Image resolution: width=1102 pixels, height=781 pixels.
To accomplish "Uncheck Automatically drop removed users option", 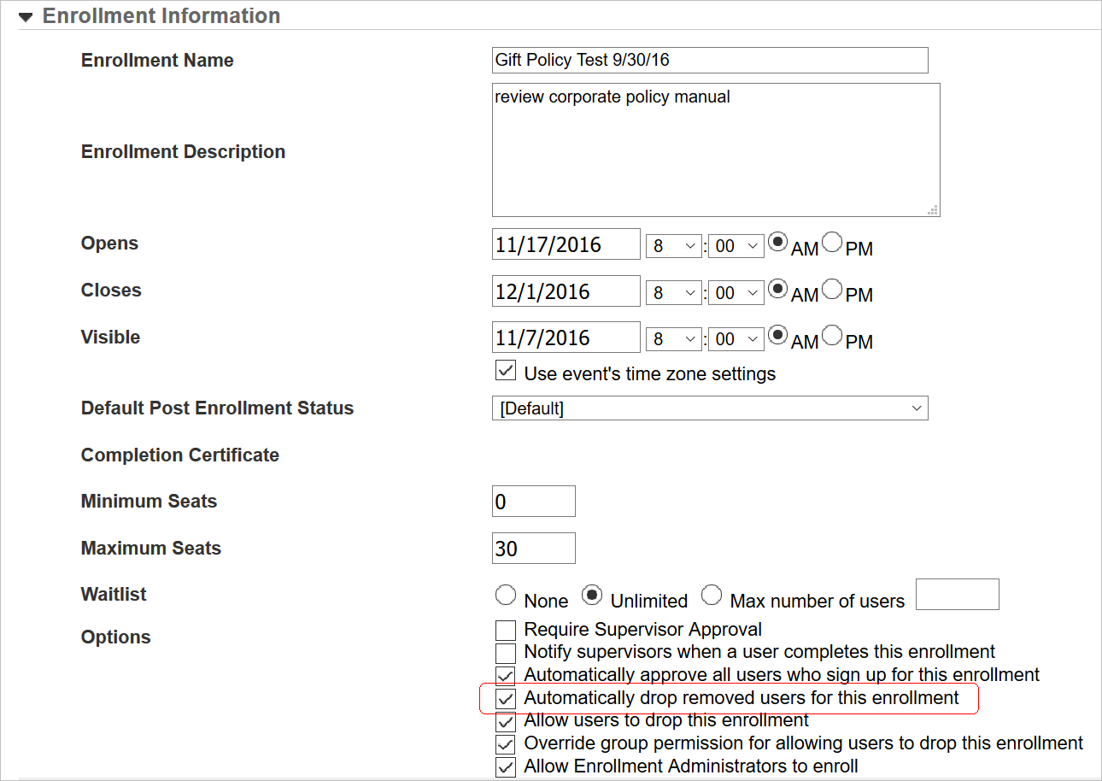I will [x=506, y=698].
